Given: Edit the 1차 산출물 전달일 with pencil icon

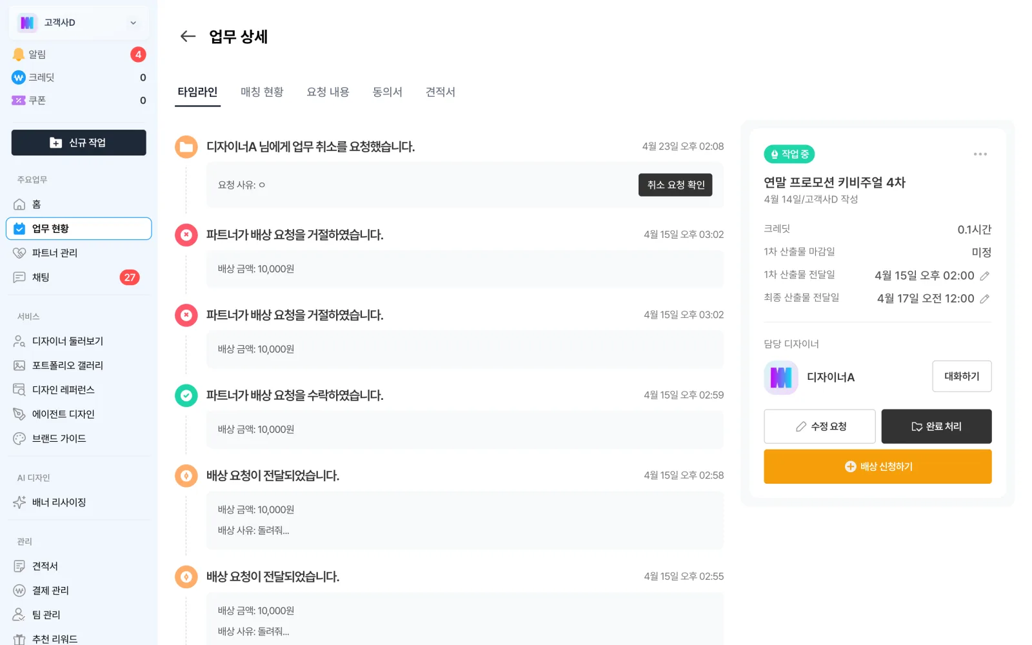Looking at the screenshot, I should (985, 276).
